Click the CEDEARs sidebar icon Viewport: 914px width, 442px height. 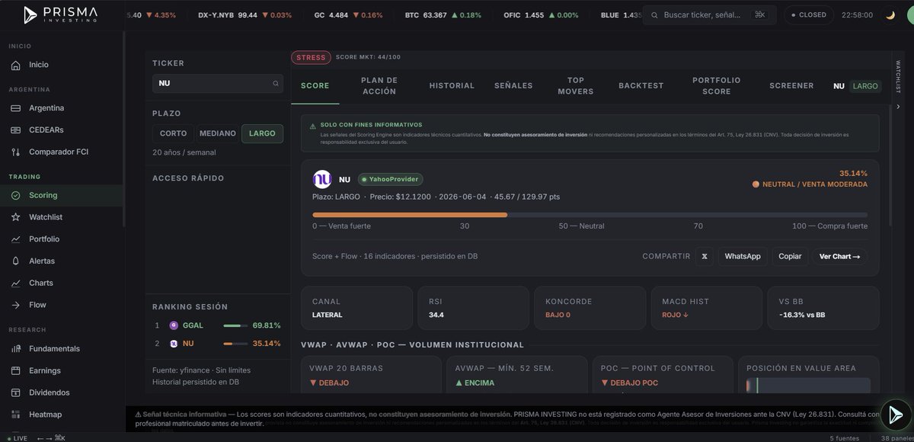point(16,130)
